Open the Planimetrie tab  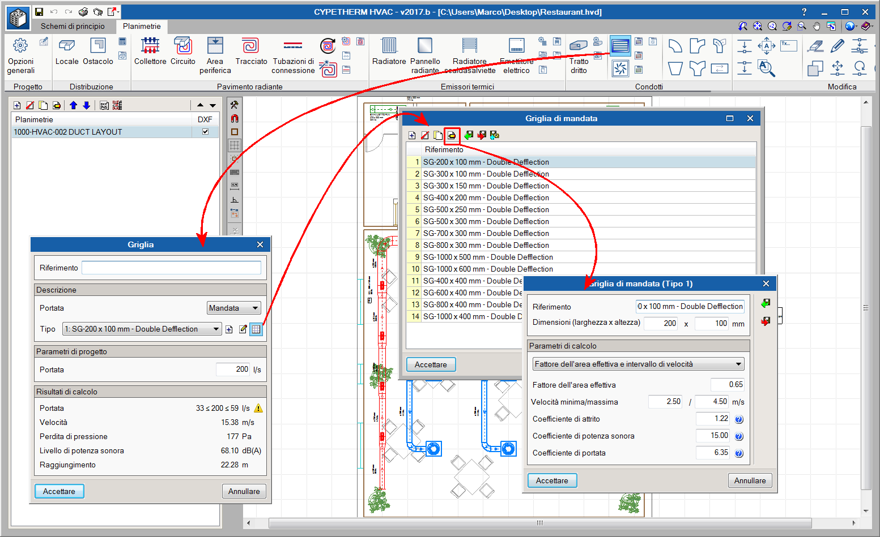point(142,26)
